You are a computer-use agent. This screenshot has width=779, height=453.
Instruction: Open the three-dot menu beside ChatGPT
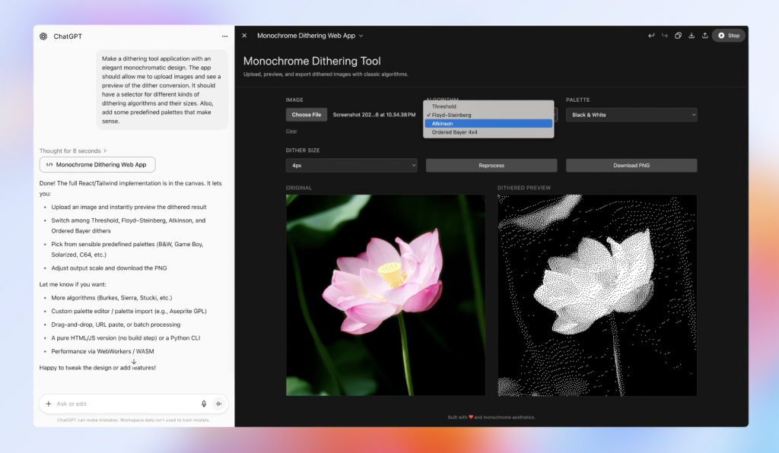(x=224, y=36)
